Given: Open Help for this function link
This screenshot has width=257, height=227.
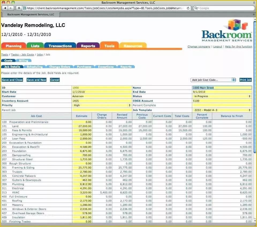Looking at the screenshot, I should point(239,47).
